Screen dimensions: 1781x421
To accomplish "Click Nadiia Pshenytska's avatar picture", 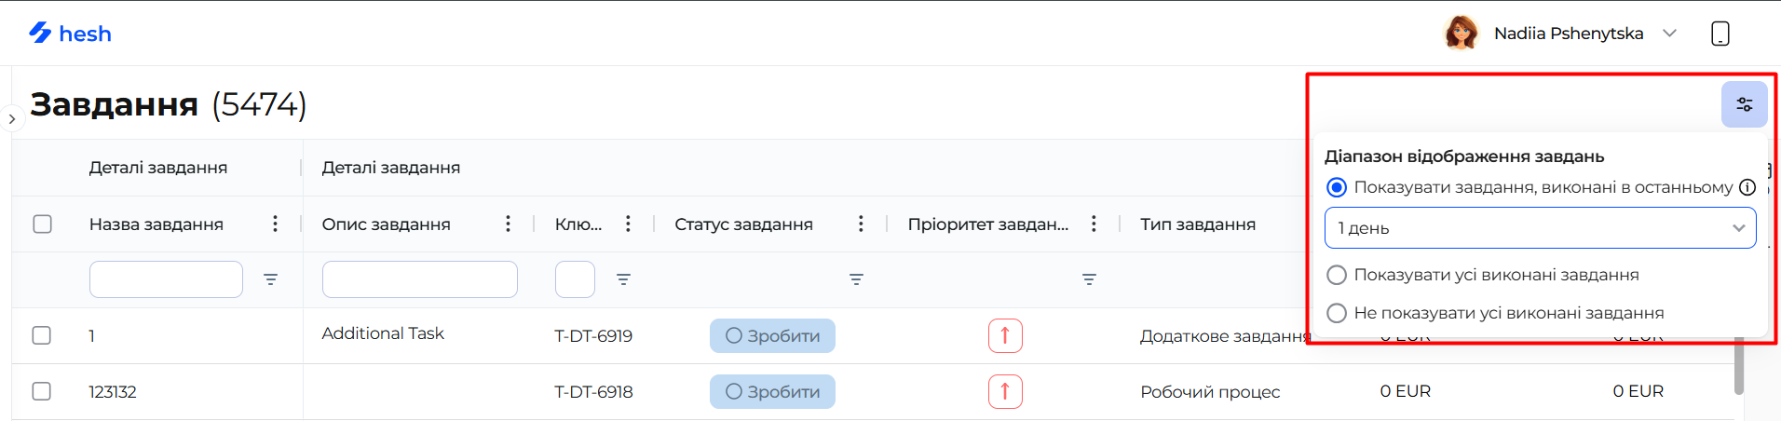I will [1461, 34].
